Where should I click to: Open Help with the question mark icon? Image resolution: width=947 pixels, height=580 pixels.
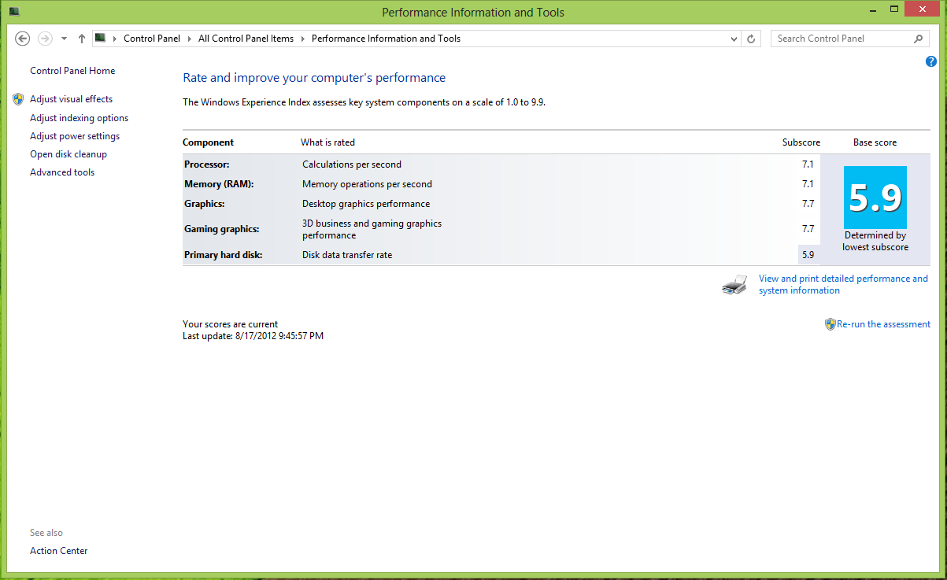click(931, 61)
